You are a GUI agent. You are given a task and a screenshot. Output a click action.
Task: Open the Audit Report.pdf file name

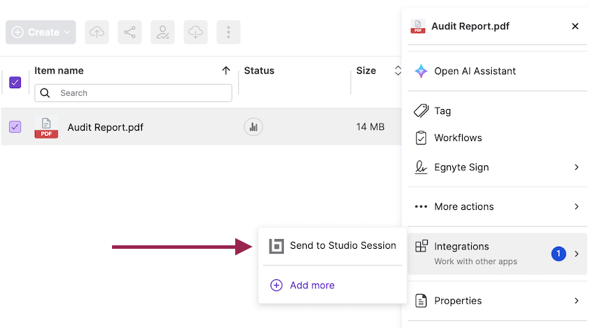coord(105,127)
